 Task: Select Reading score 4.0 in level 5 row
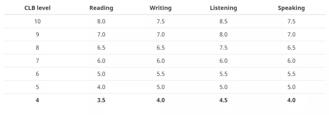coord(101,87)
